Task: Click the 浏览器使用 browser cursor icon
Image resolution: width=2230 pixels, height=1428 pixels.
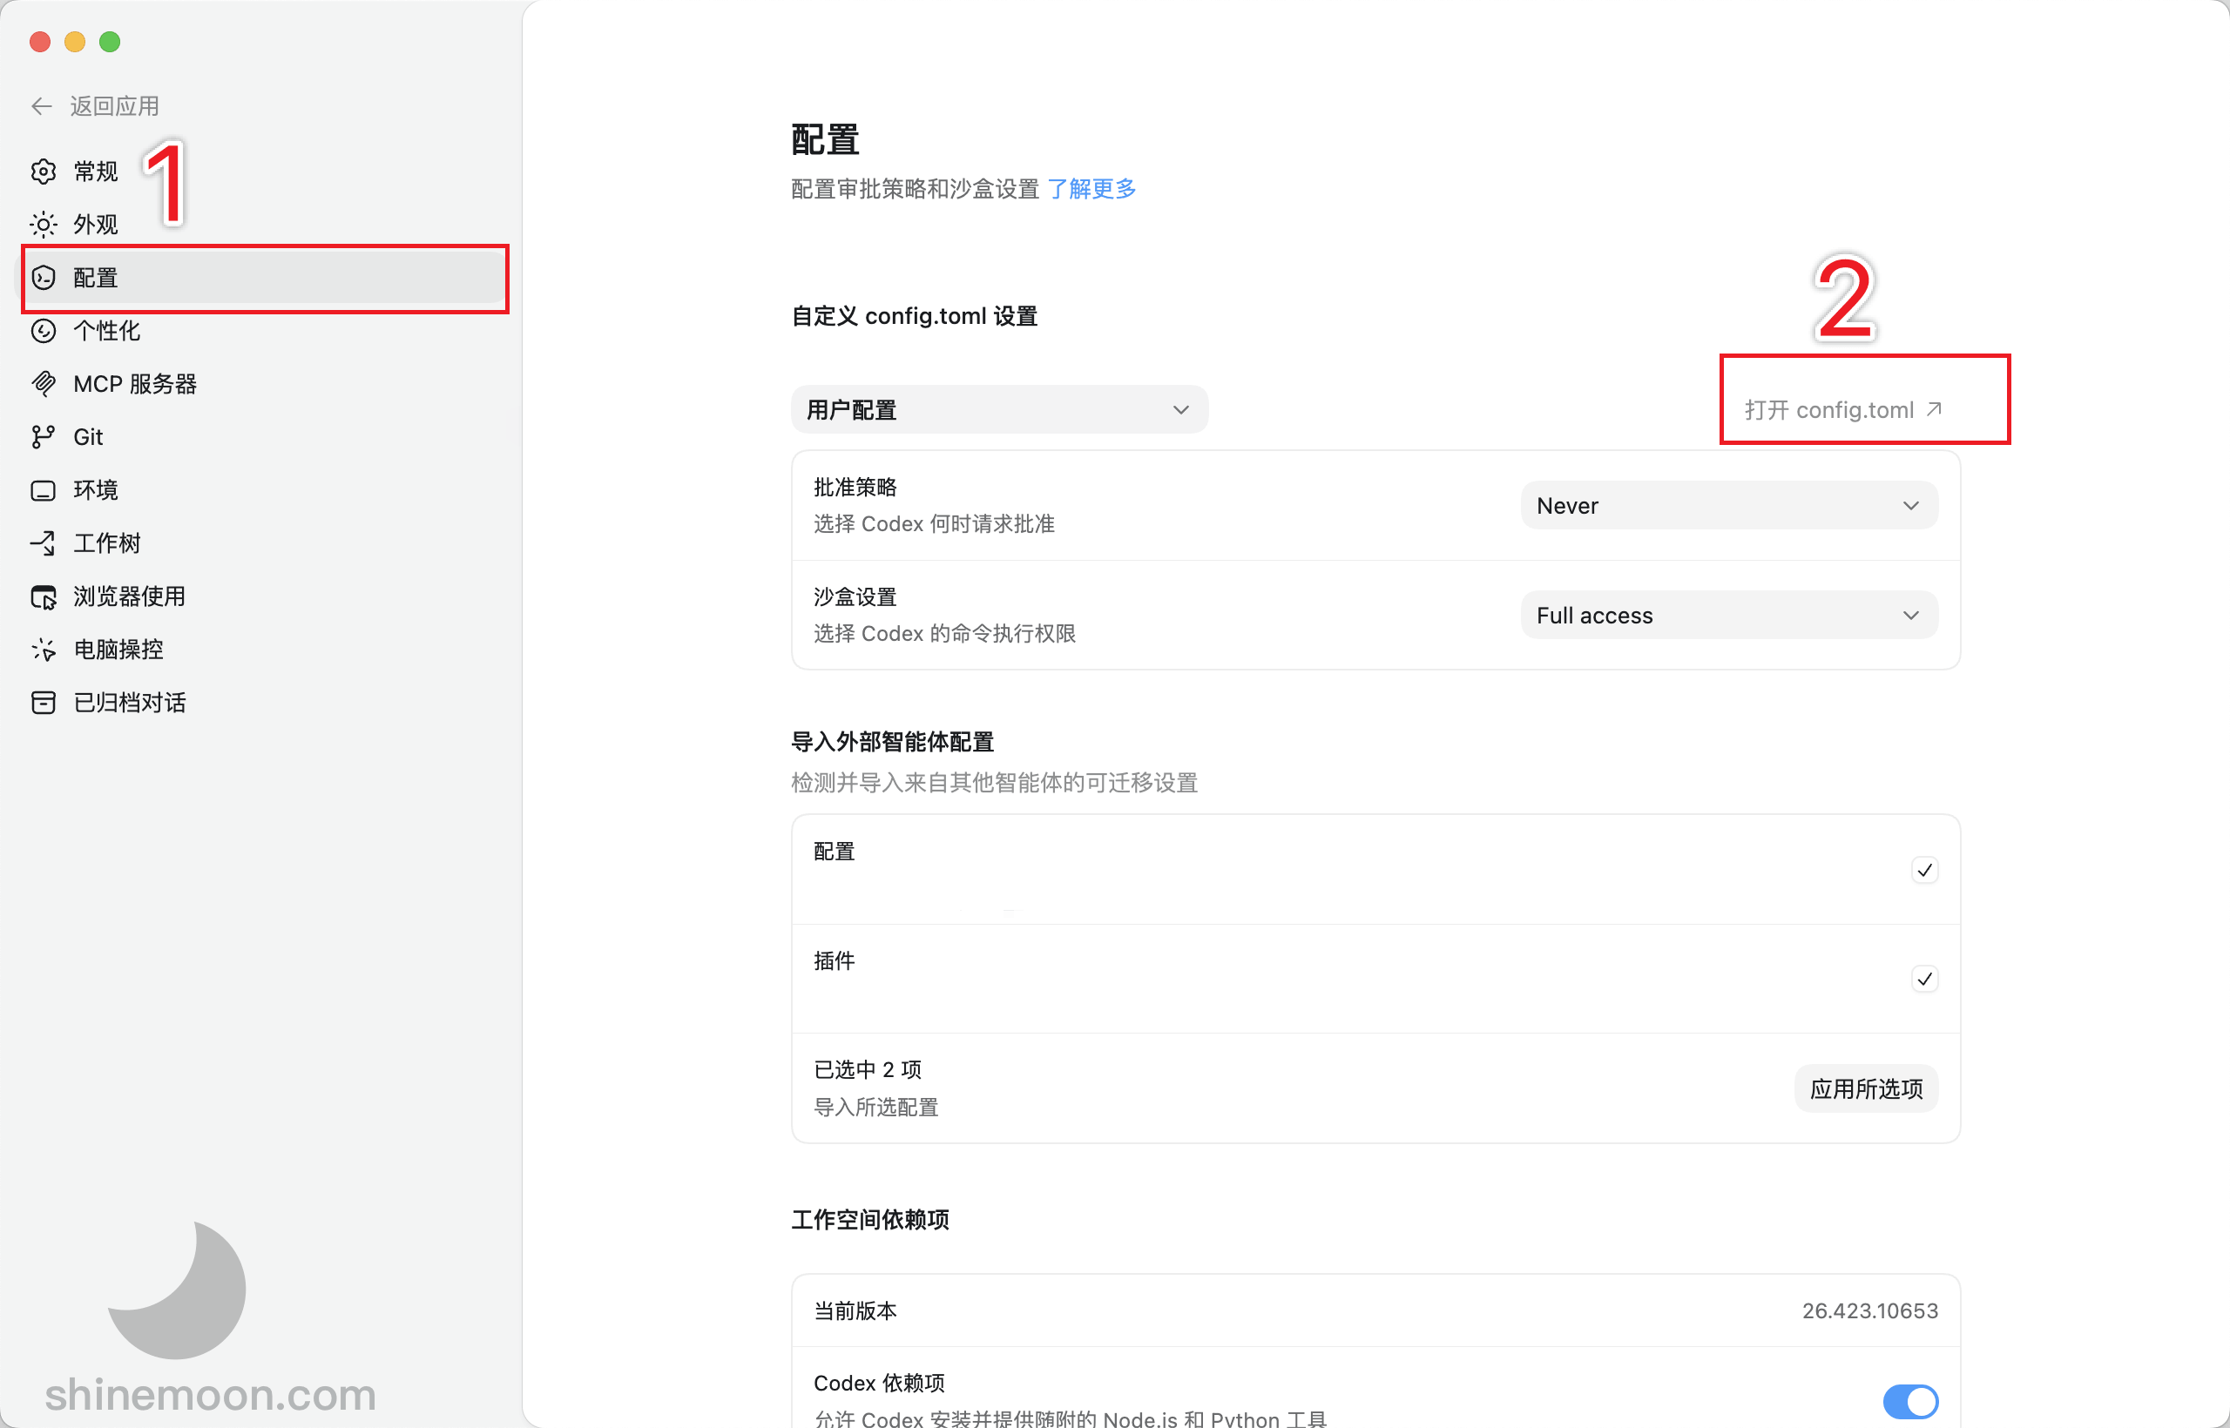Action: pyautogui.click(x=44, y=596)
